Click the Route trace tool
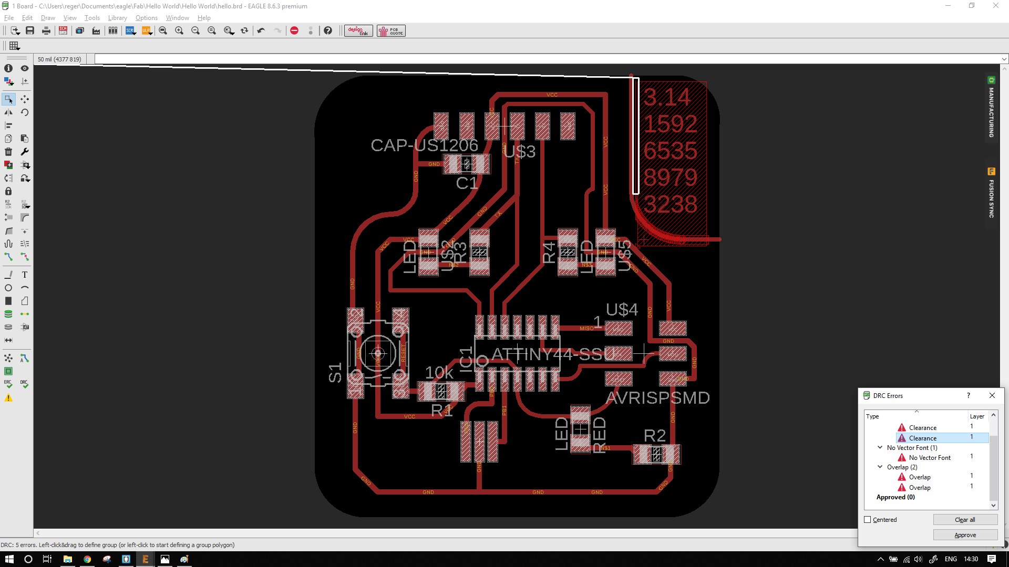Image resolution: width=1009 pixels, height=567 pixels. 8,257
